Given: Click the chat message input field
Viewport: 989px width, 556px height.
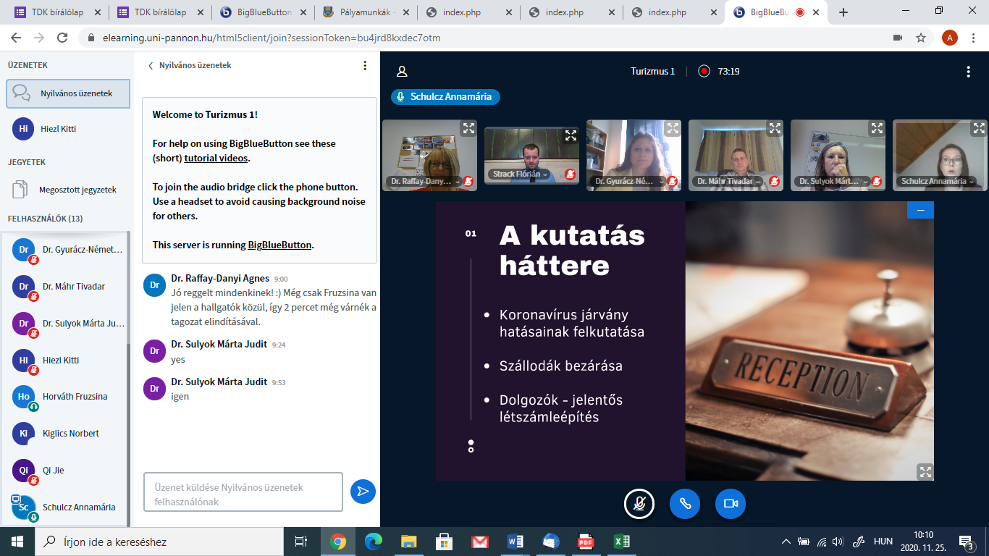Looking at the screenshot, I should point(243,492).
